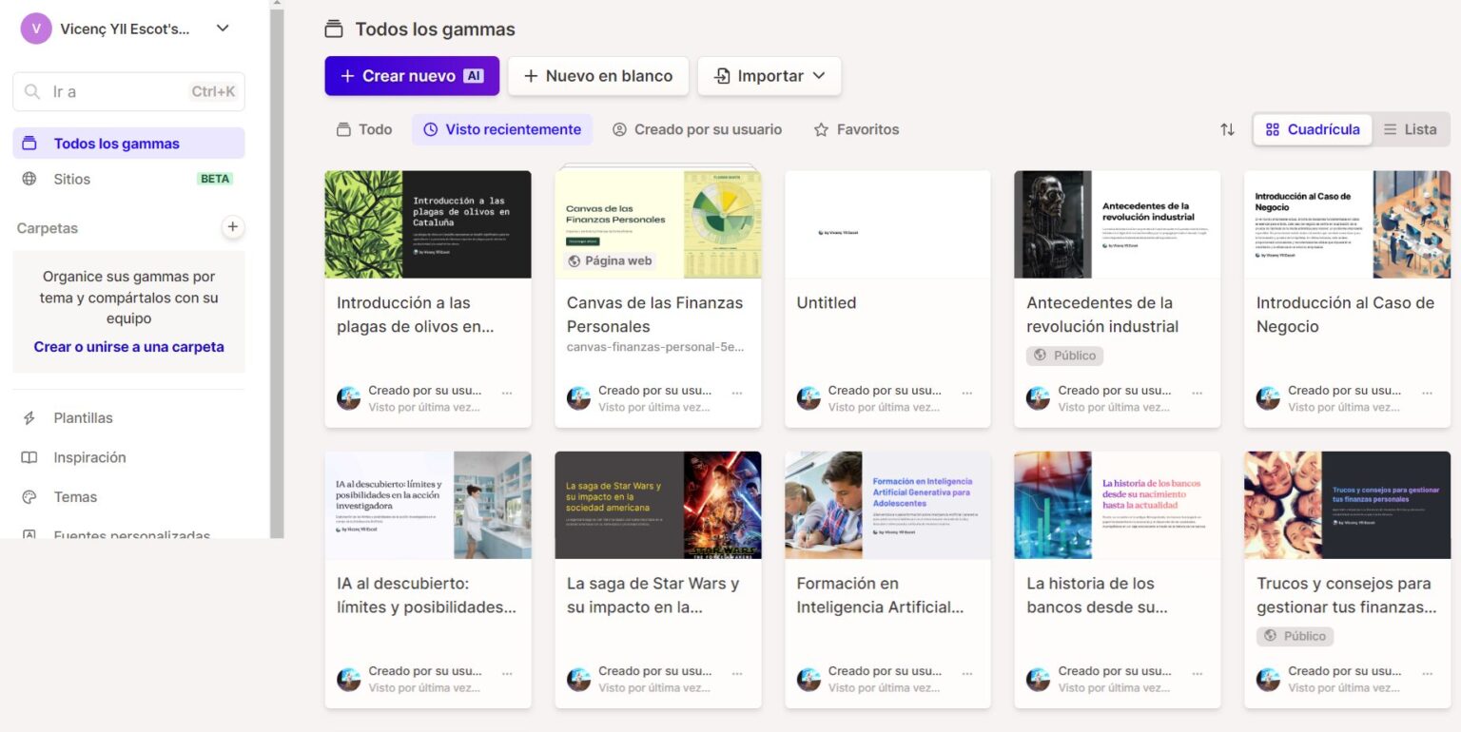Viewport: 1461px width, 732px height.
Task: Enable the Cuadrícula view toggle
Action: pyautogui.click(x=1313, y=128)
